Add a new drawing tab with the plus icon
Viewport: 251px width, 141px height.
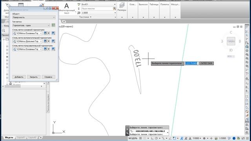[64, 22]
